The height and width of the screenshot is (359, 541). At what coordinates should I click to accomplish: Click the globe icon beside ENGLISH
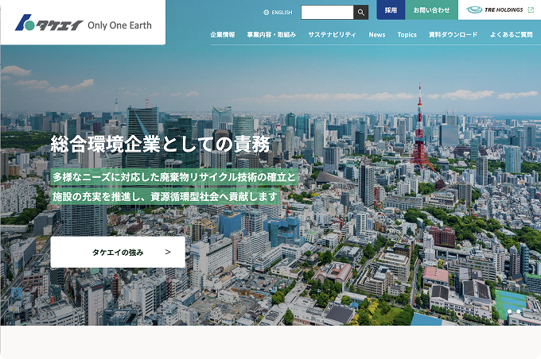[266, 13]
